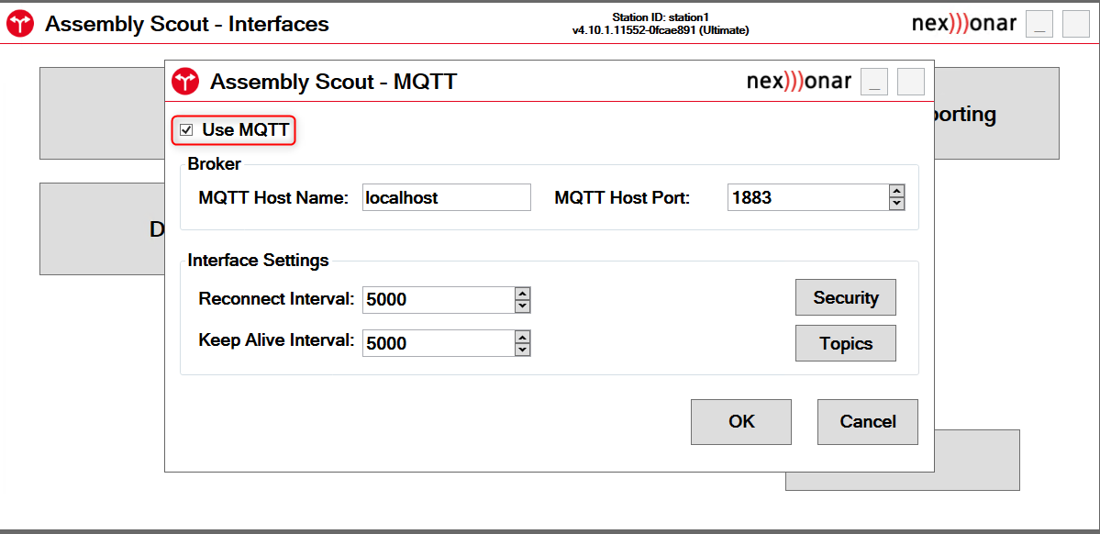Click the Assembly Scout - Interfaces title
Viewport: 1100px width, 534px height.
[x=186, y=24]
